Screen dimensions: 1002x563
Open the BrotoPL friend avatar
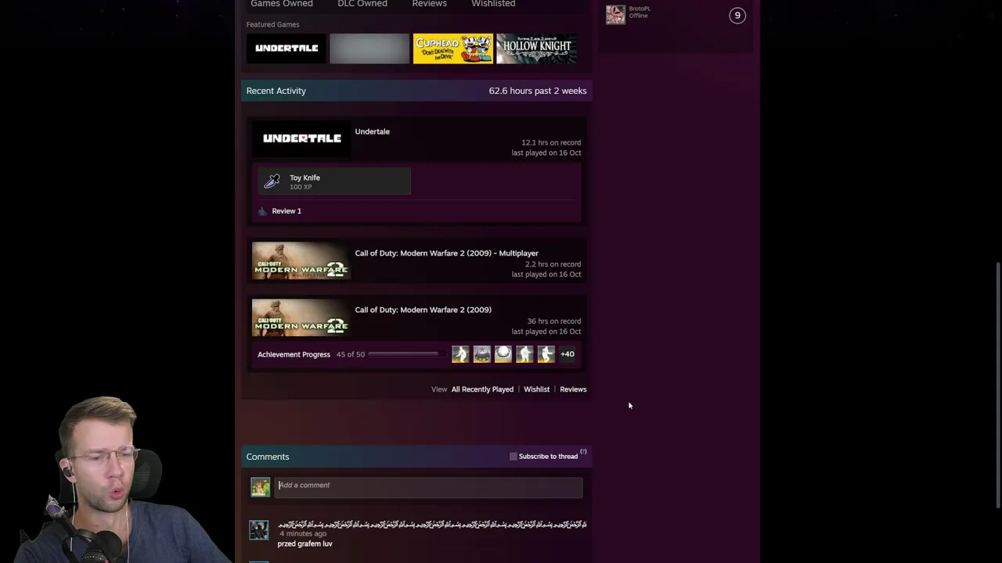[x=616, y=15]
